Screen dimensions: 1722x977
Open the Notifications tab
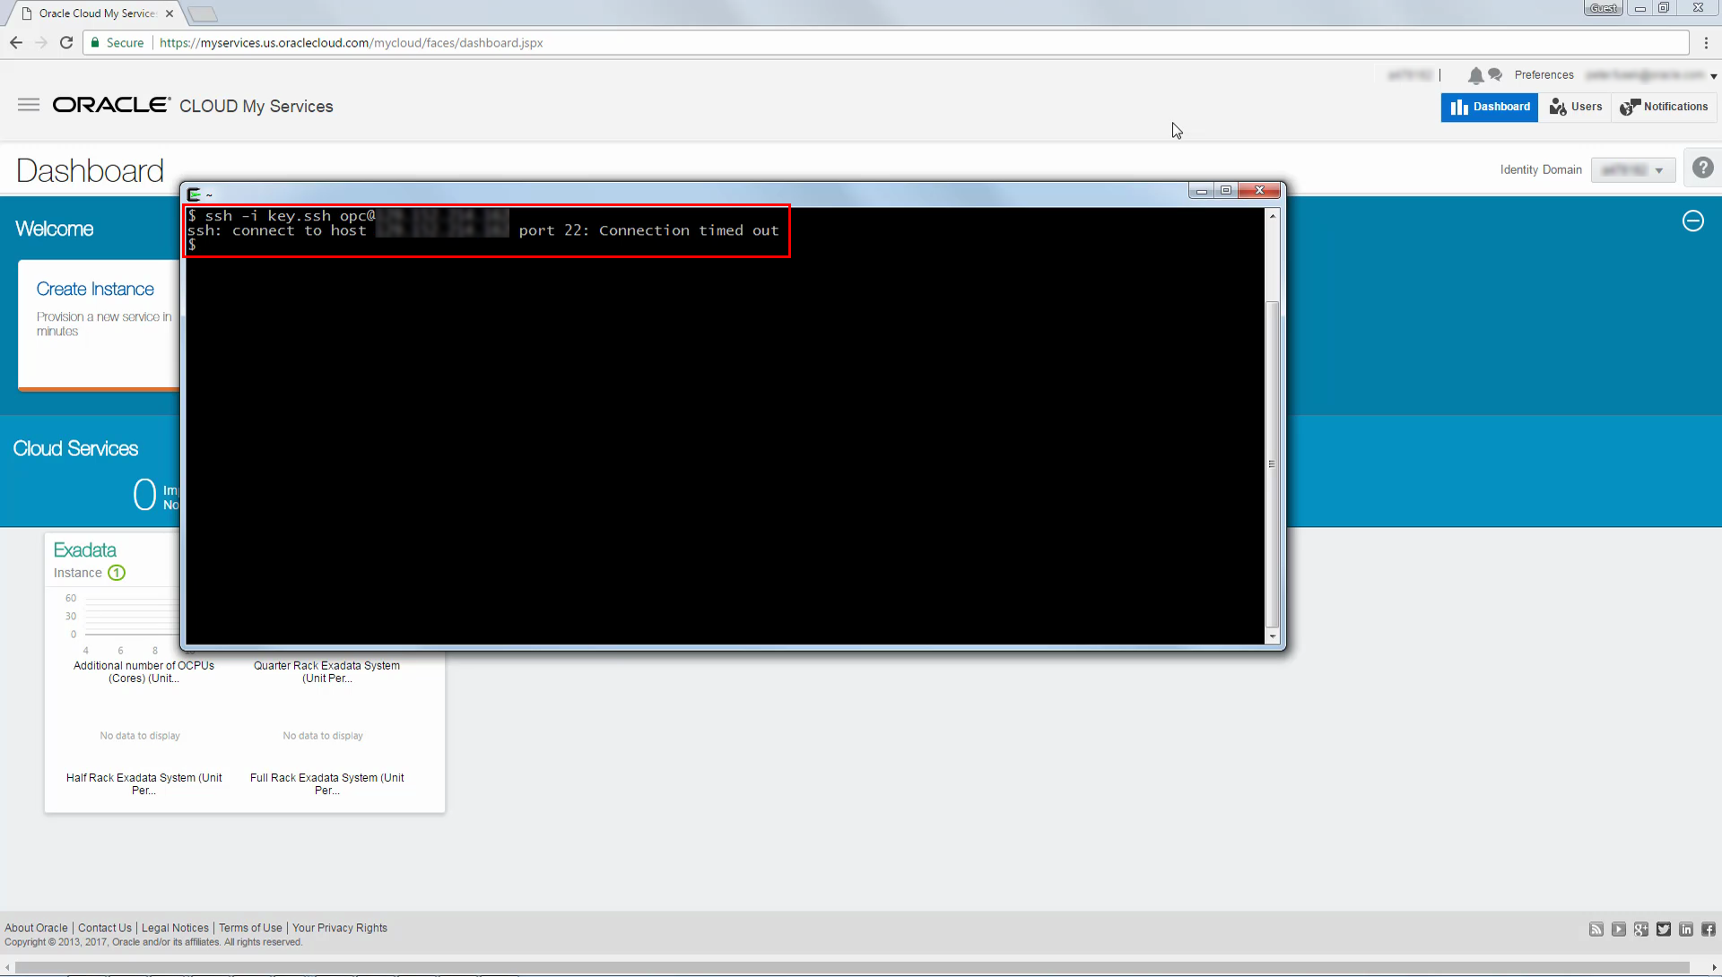point(1665,107)
